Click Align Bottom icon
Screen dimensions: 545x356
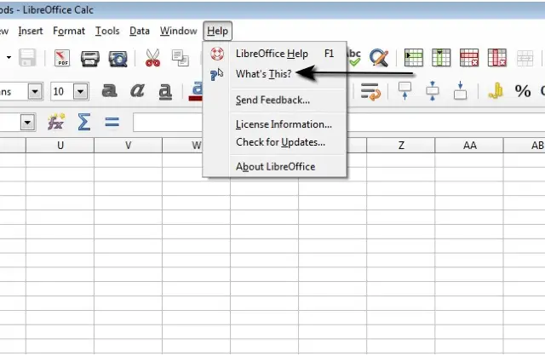[x=460, y=91]
